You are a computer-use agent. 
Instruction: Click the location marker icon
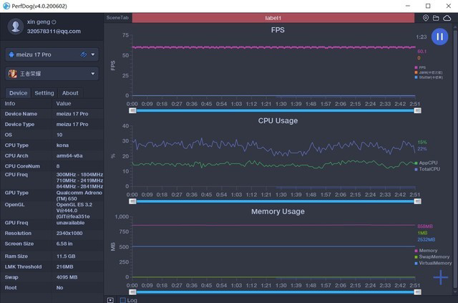coord(427,17)
